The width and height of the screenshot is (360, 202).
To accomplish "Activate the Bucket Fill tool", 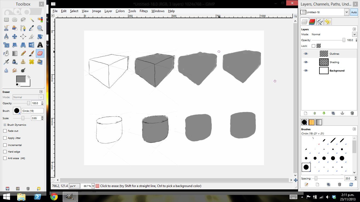I will 6,53.
